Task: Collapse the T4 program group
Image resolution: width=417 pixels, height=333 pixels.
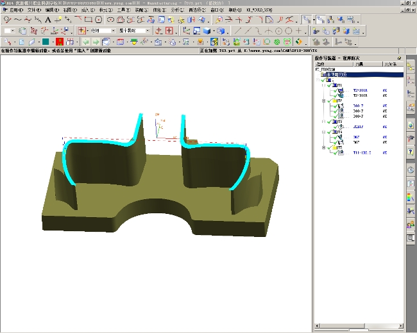Action: [x=324, y=133]
